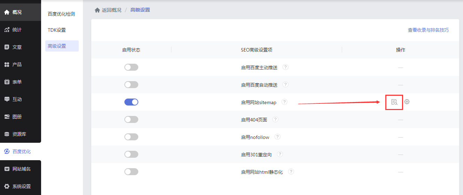Open the 查看收录与排名技巧 link

(428, 30)
